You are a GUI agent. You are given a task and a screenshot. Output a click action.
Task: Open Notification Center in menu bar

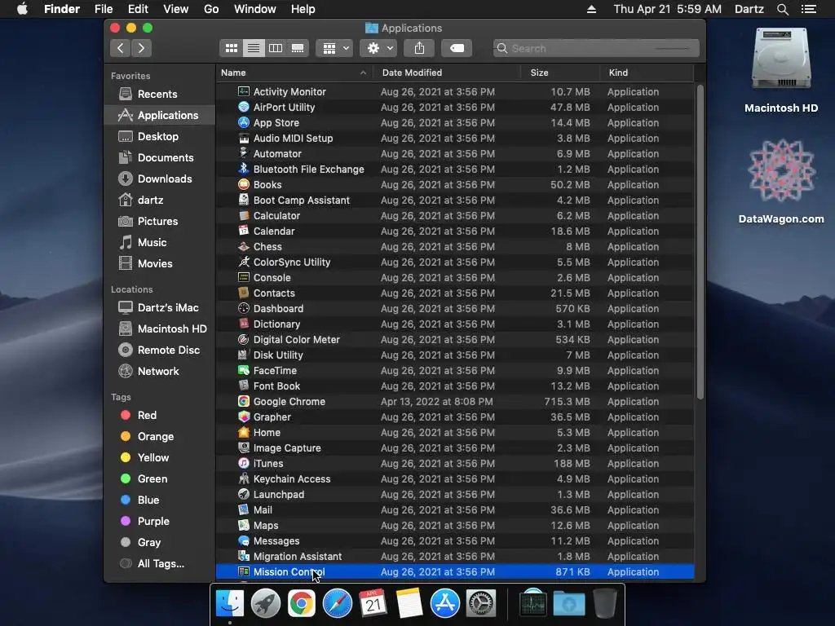809,9
